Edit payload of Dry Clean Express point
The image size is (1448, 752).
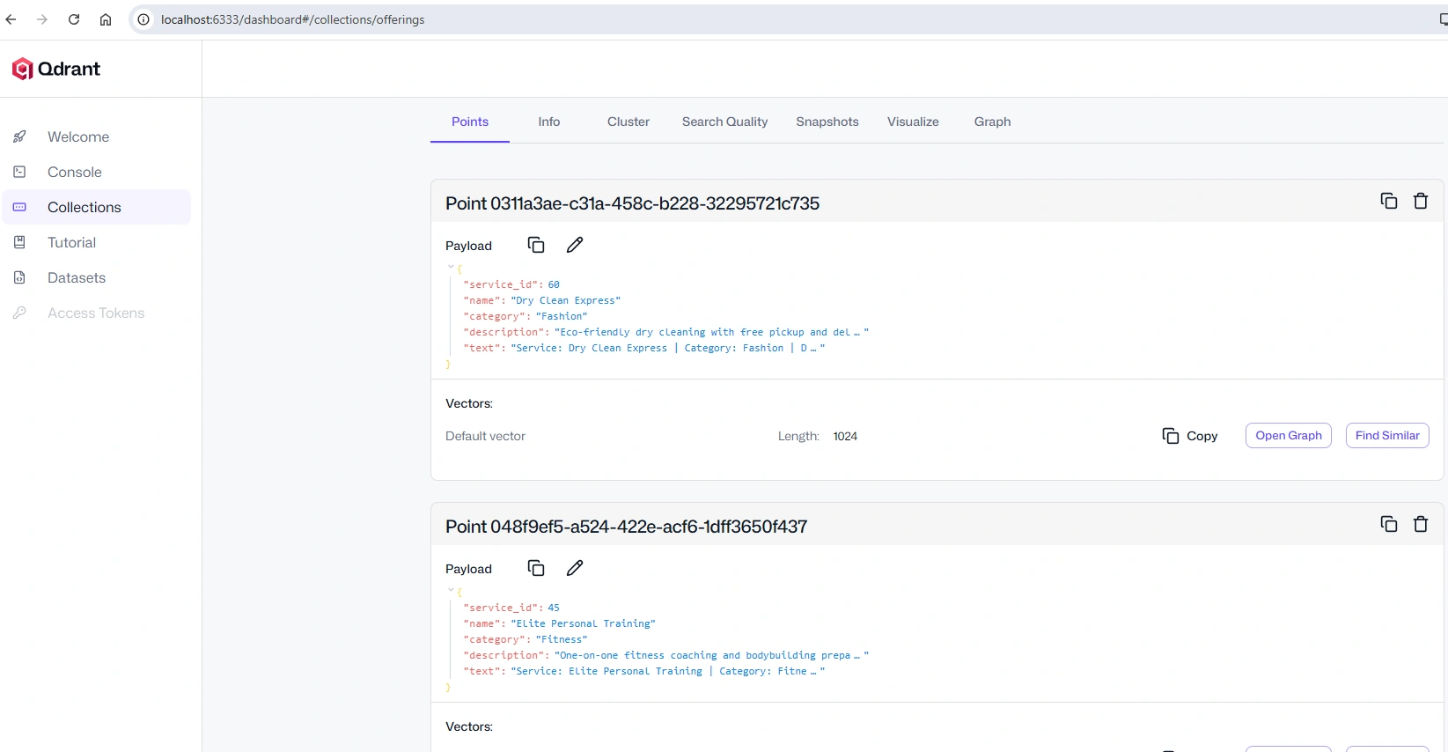click(575, 245)
